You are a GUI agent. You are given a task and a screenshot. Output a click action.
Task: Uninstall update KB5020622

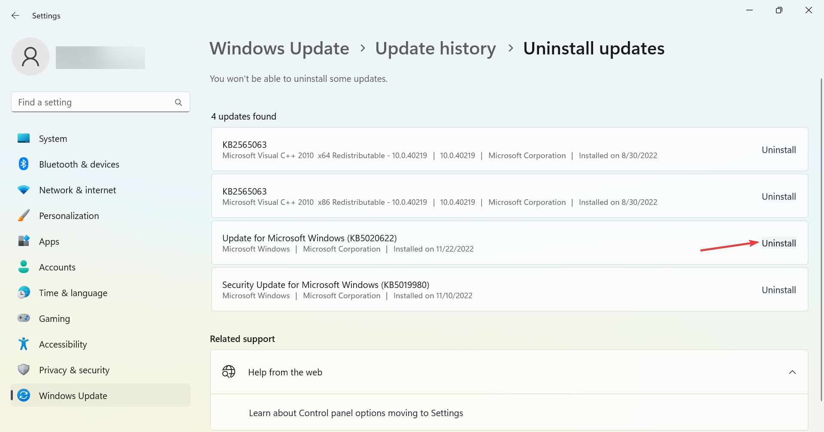tap(779, 243)
